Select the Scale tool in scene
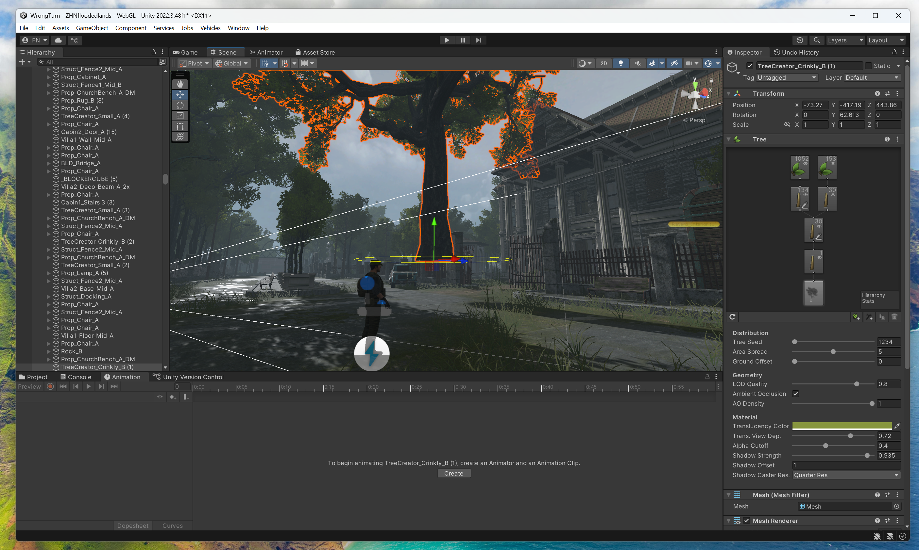919x550 pixels. click(x=180, y=116)
